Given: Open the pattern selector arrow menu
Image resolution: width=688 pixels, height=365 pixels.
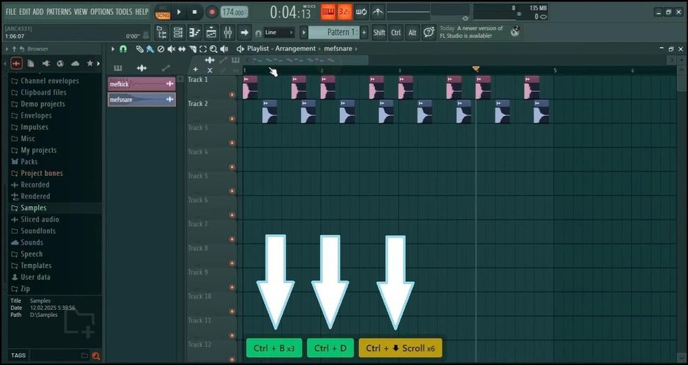Looking at the screenshot, I should tap(303, 32).
